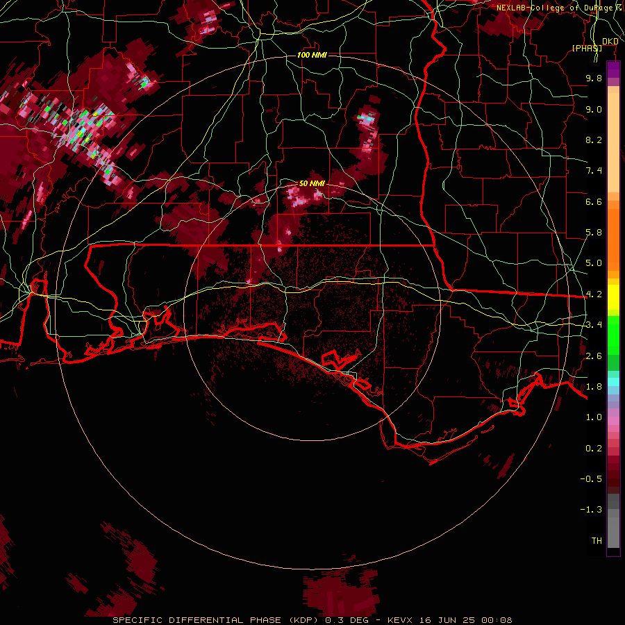Click the 50 NMI range ring label
This screenshot has width=625, height=625.
tap(312, 183)
